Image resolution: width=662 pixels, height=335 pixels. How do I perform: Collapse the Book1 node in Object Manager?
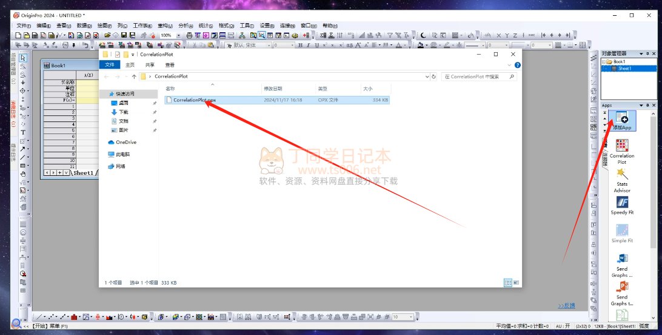(x=604, y=62)
